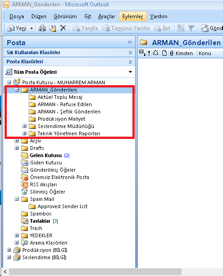This screenshot has height=276, width=223.
Task: Expand the Seslendirme Müdürlüğü folder
Action: 25,126
